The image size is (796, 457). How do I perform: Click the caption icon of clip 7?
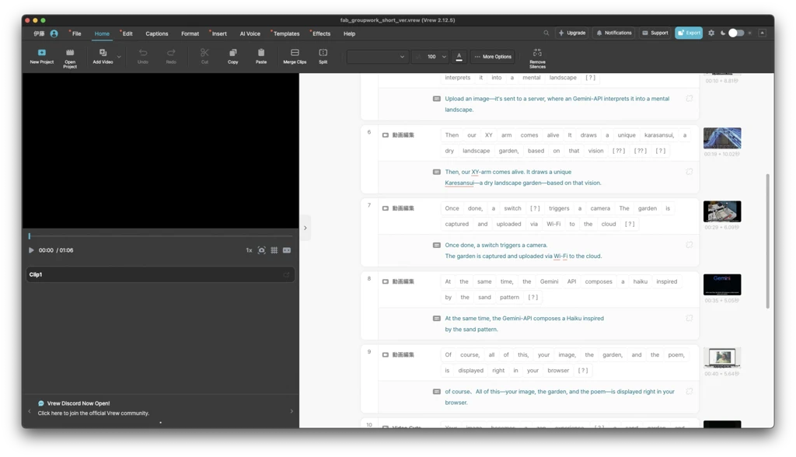[437, 246]
